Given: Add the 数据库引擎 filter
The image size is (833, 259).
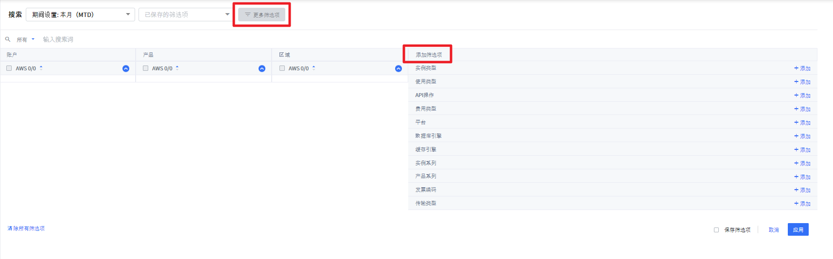Looking at the screenshot, I should point(802,136).
